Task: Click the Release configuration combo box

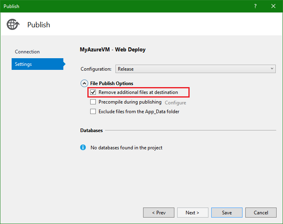Action: point(196,69)
